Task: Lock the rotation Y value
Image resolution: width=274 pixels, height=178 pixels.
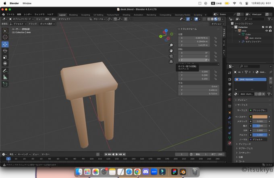Action: point(216,56)
